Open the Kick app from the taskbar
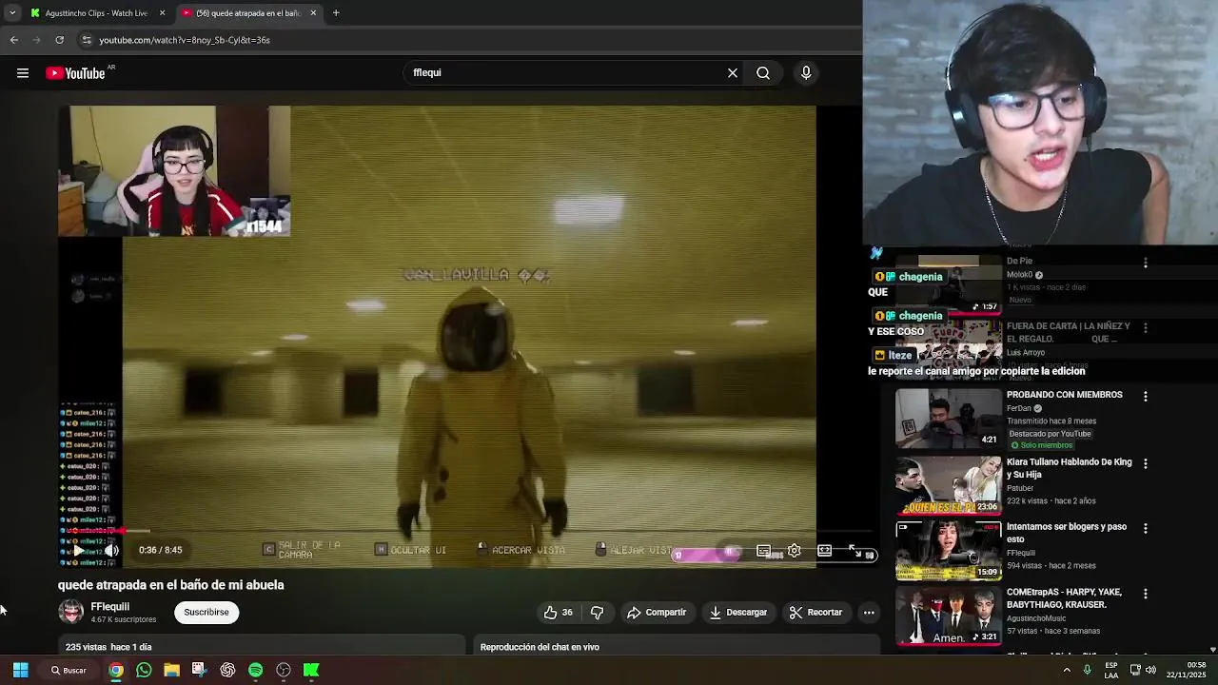This screenshot has width=1218, height=685. pyautogui.click(x=311, y=670)
